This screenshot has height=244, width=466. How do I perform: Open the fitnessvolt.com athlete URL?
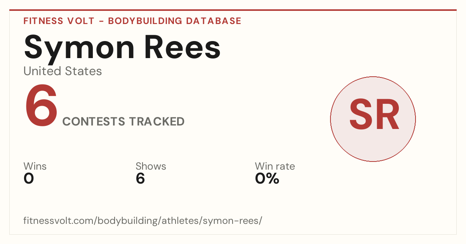[x=143, y=221]
